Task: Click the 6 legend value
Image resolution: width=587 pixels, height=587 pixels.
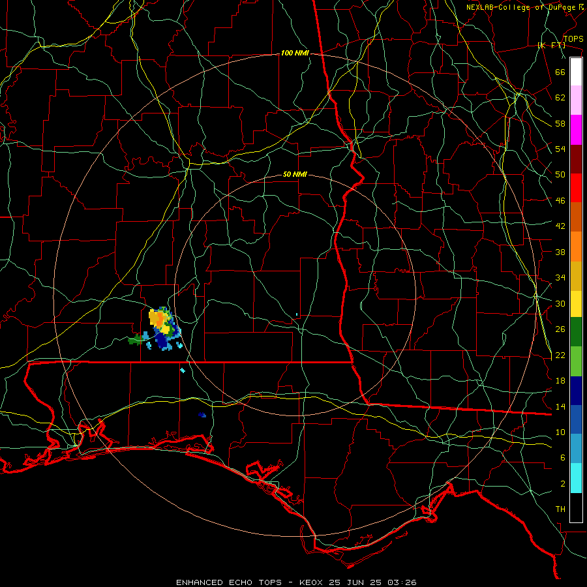Action: (562, 458)
